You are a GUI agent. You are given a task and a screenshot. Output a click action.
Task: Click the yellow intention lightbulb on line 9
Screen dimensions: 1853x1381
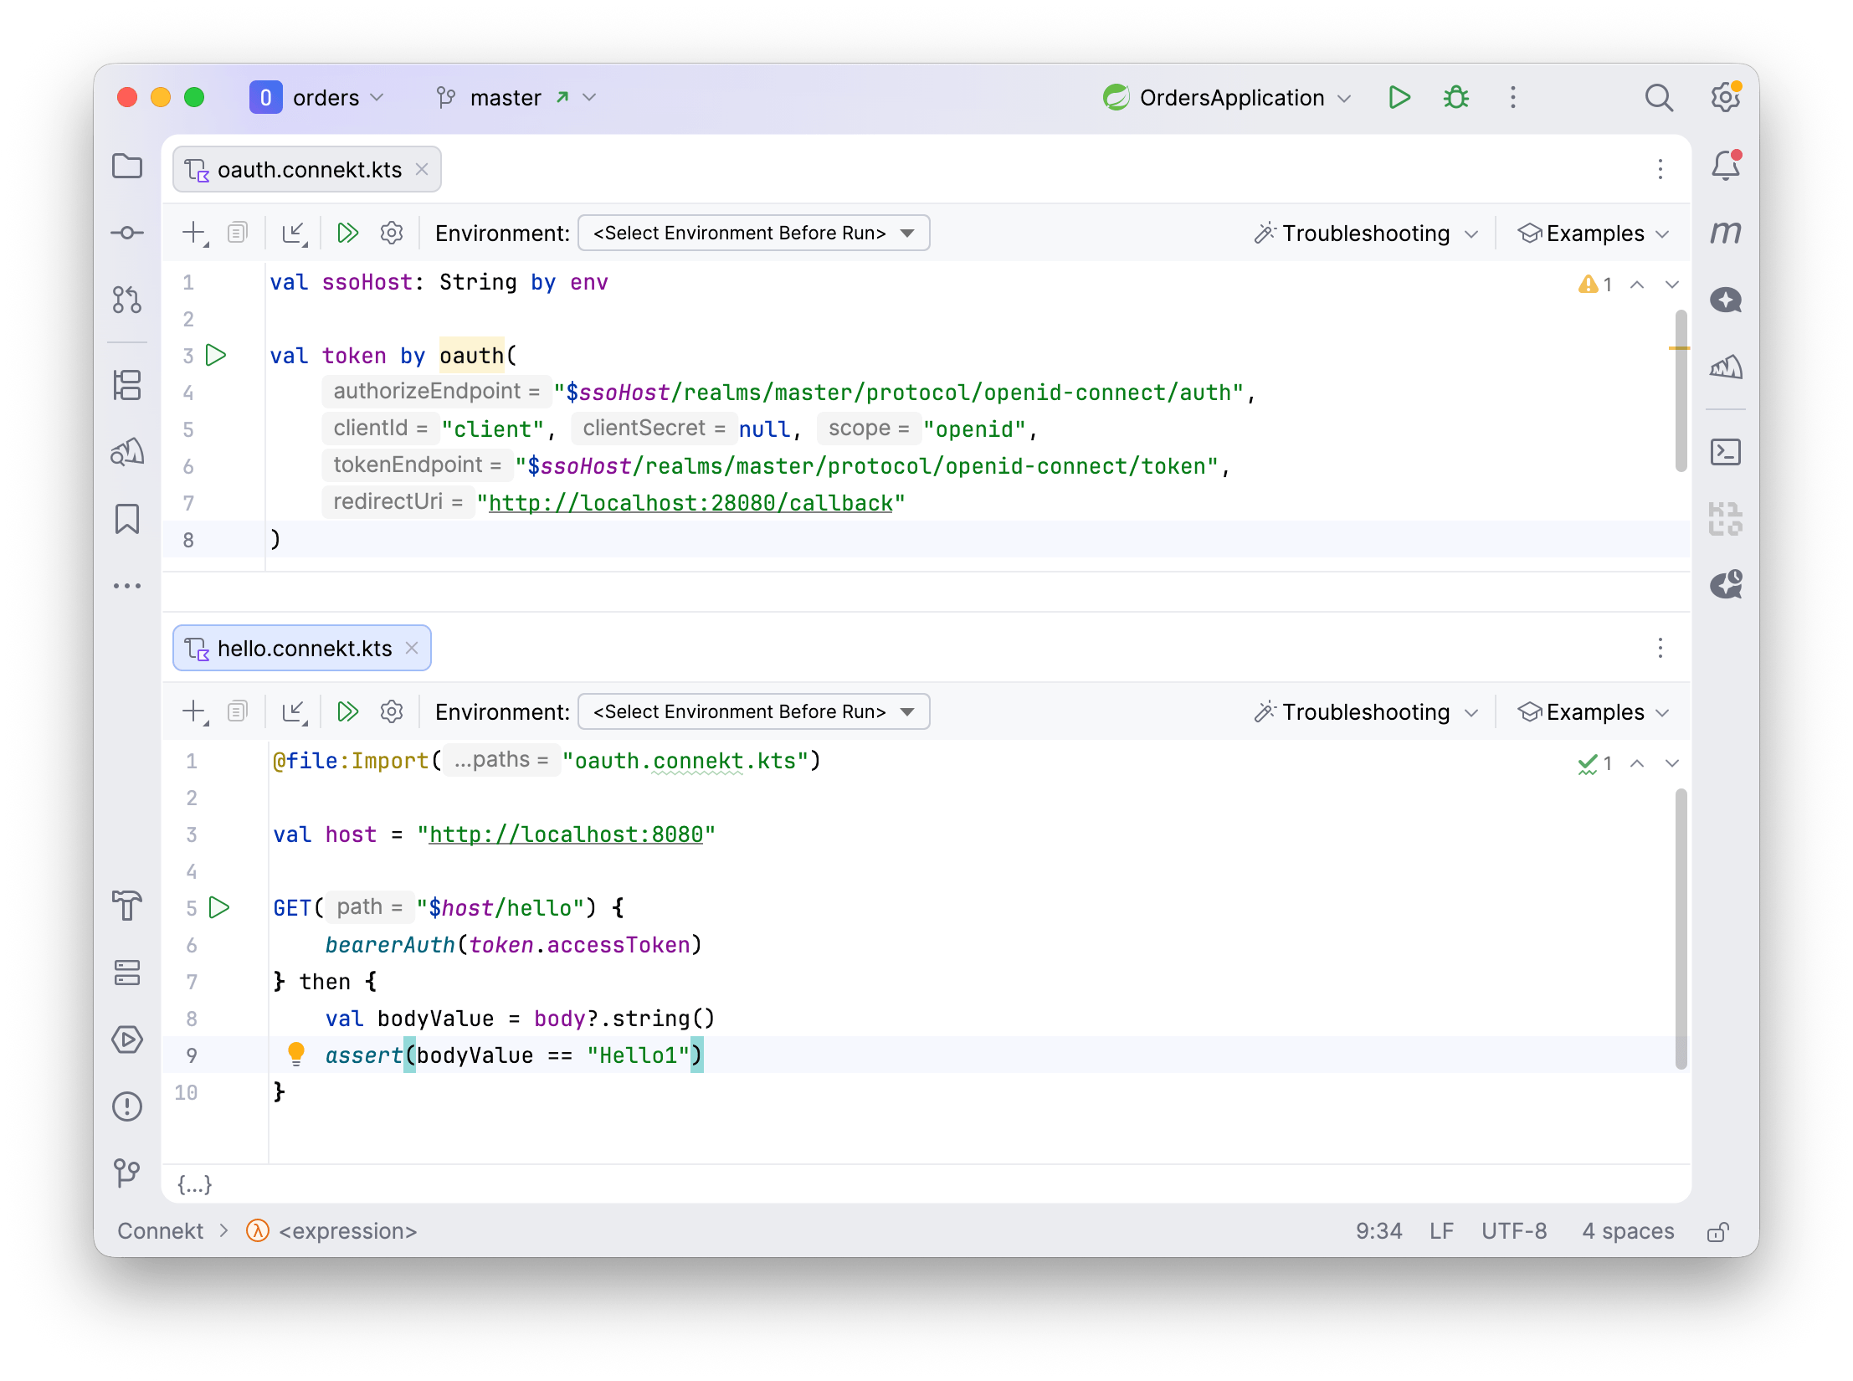296,1054
